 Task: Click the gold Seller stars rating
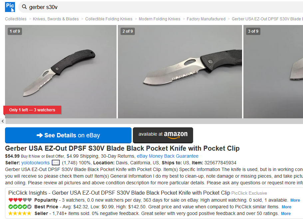pos(20,213)
